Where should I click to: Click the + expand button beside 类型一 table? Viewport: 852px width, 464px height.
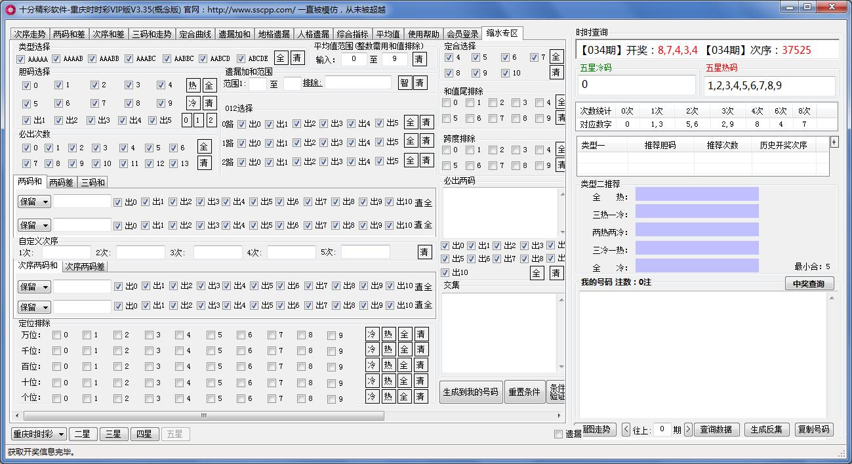click(x=834, y=142)
